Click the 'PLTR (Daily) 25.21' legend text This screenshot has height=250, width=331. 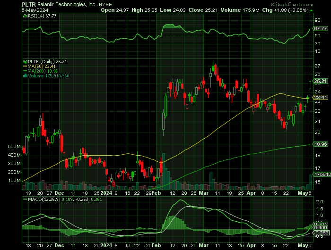coord(47,62)
